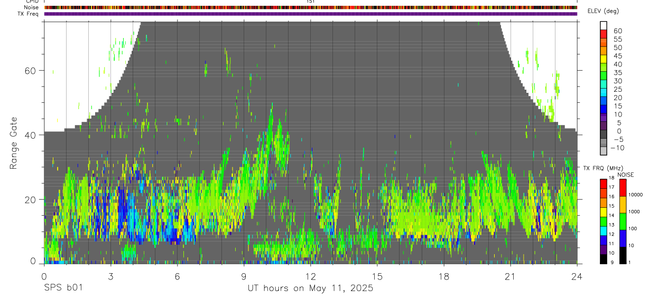Click the '12' tick label on the UT hours axis

(310, 276)
